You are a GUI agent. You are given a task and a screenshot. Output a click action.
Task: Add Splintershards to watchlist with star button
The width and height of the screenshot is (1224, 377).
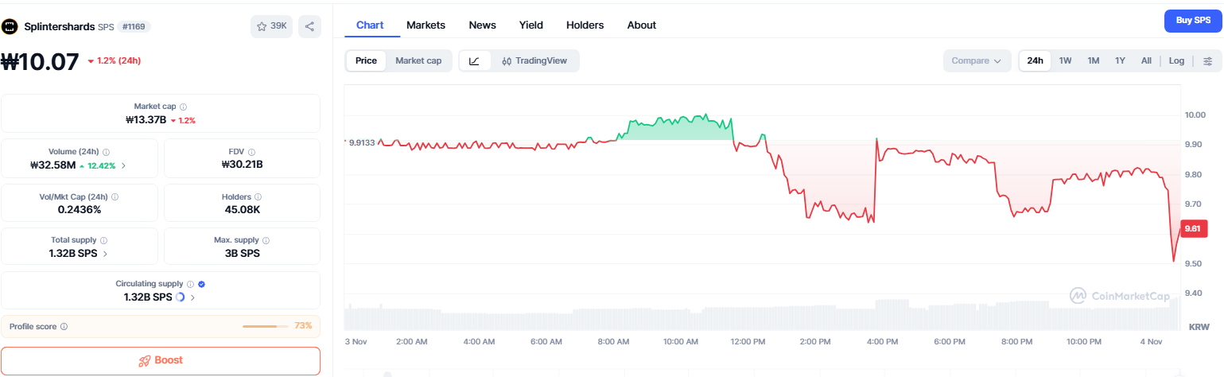(272, 26)
